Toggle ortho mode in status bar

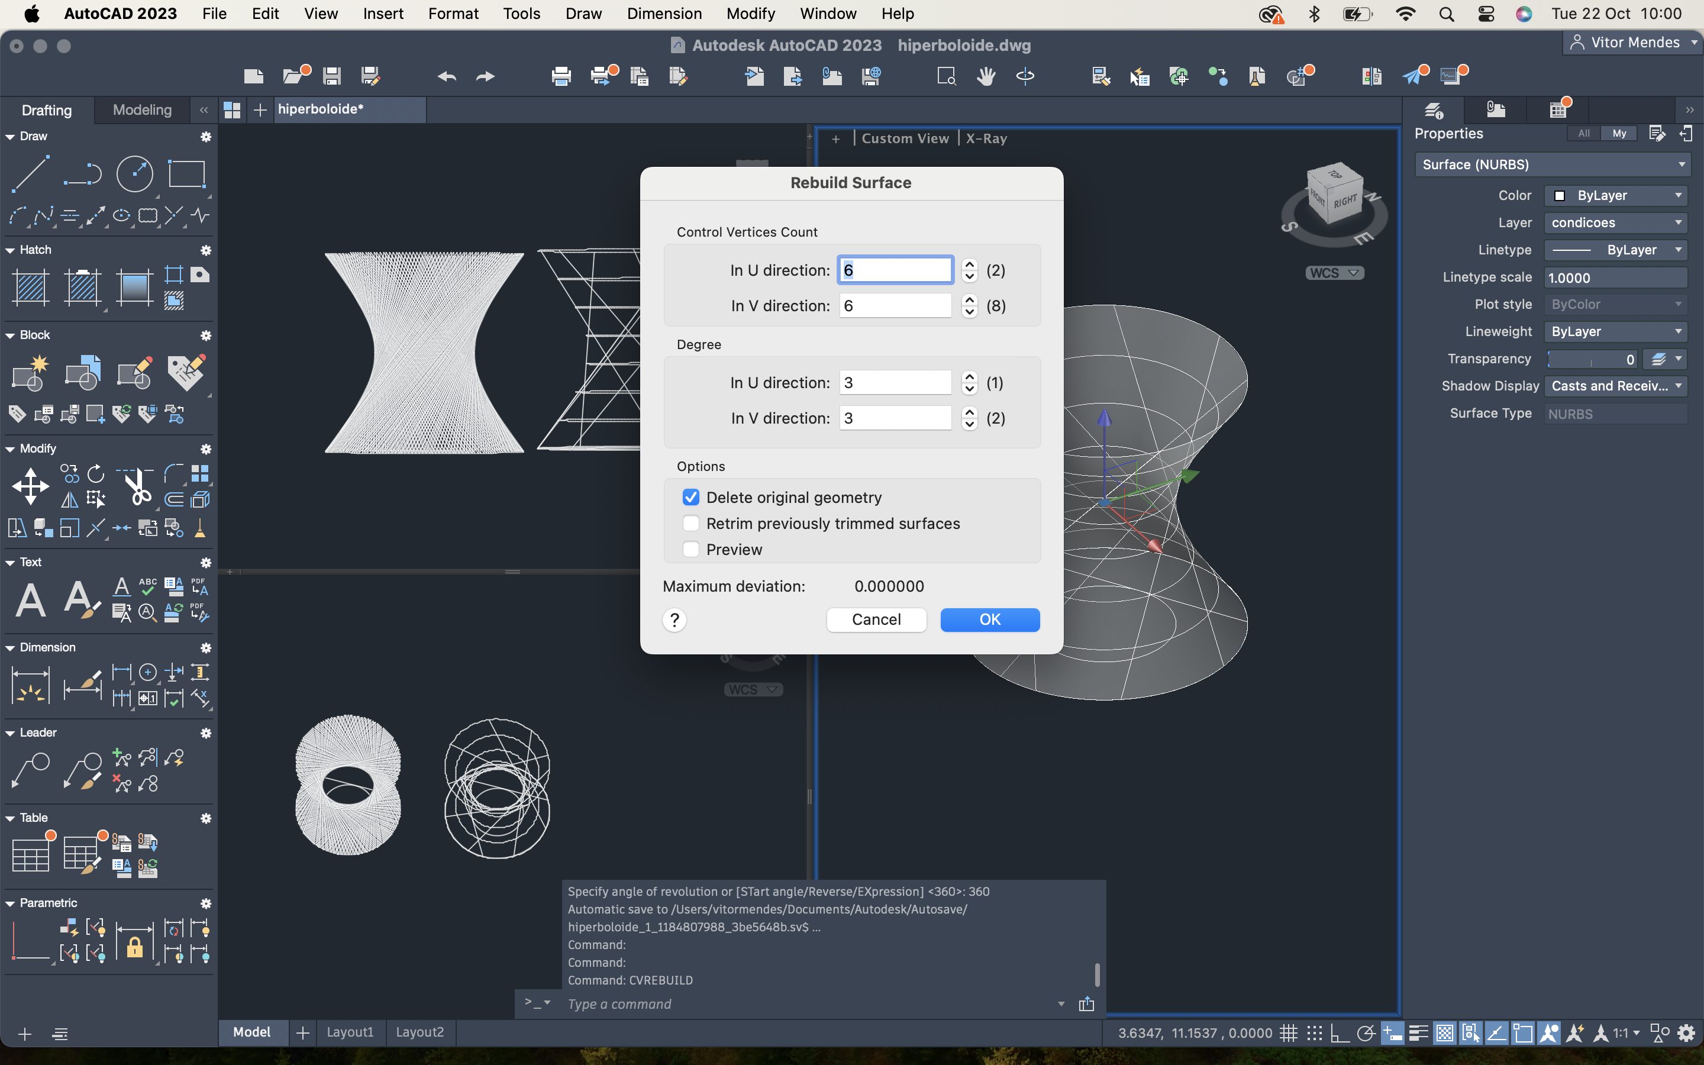click(1340, 1033)
